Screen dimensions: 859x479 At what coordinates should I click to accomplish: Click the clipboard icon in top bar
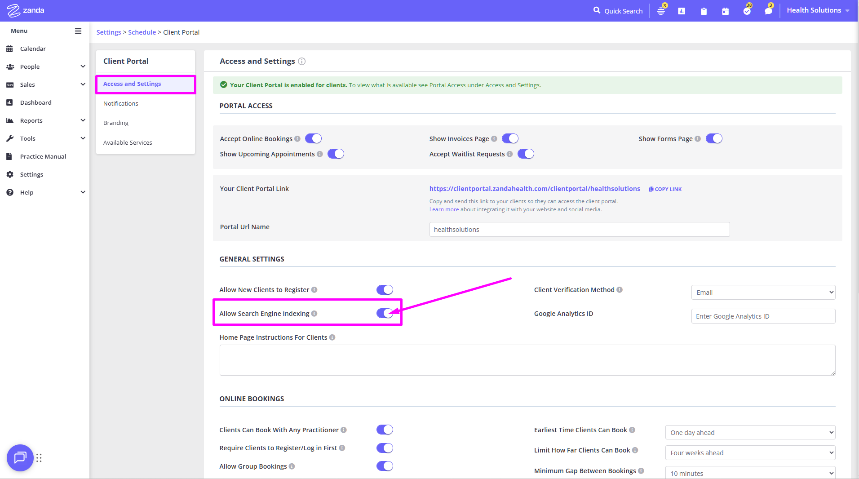704,11
